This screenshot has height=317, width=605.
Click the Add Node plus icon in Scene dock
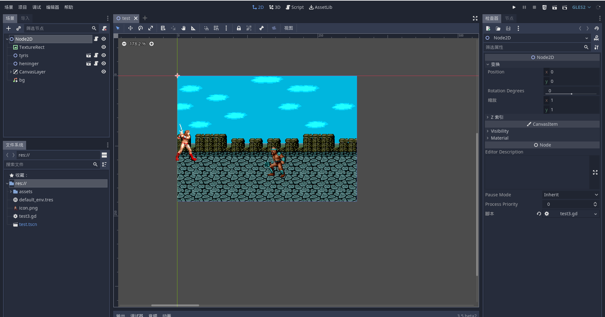coord(9,28)
